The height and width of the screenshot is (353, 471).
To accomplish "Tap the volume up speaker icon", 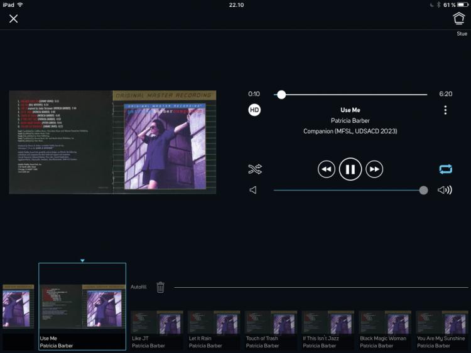I will click(x=445, y=190).
